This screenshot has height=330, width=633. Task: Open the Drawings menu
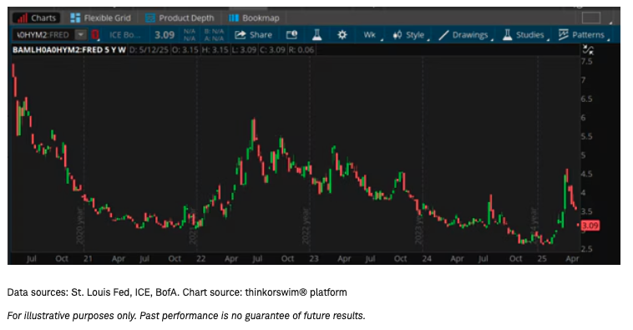coord(466,35)
